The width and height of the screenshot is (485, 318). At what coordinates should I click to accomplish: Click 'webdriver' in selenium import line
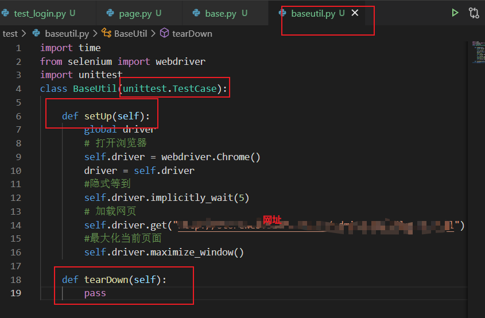click(x=180, y=61)
